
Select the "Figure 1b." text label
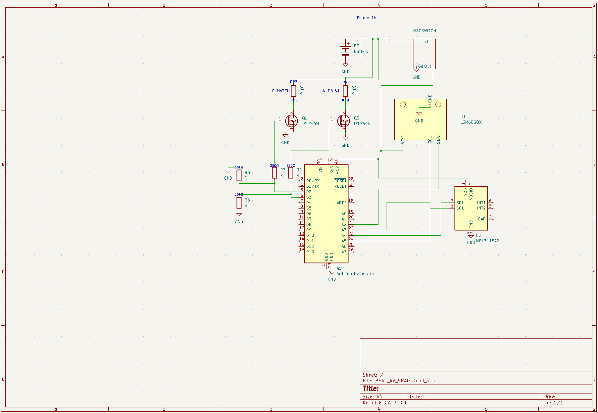pyautogui.click(x=367, y=18)
